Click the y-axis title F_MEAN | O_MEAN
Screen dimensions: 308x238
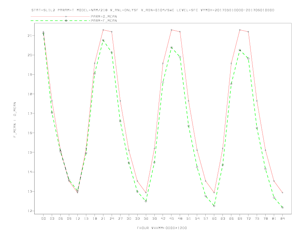pos(15,120)
